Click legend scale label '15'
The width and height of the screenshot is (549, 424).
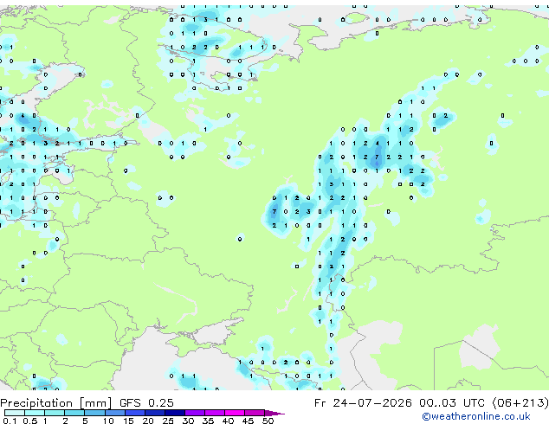coord(128,421)
